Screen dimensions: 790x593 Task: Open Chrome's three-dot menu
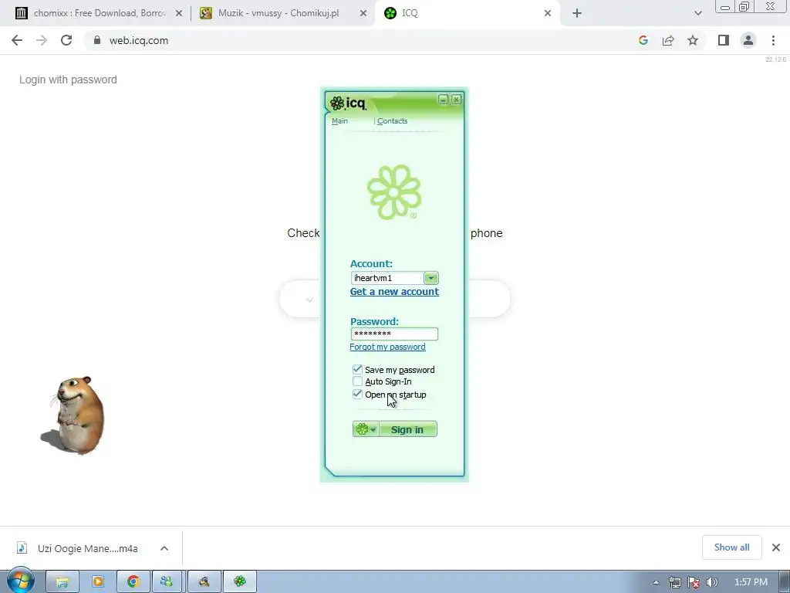point(773,40)
